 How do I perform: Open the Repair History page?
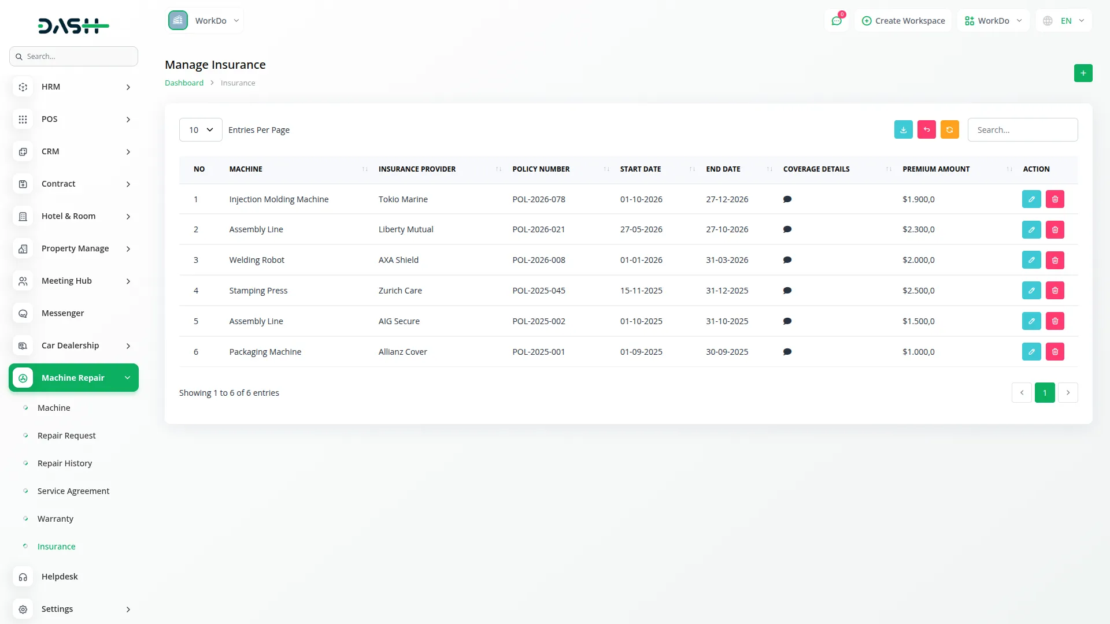(x=64, y=463)
